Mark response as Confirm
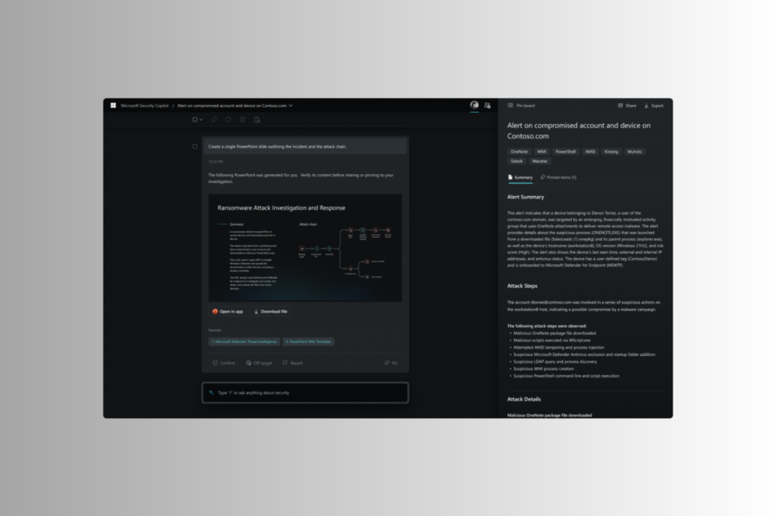776x516 pixels. [x=223, y=363]
